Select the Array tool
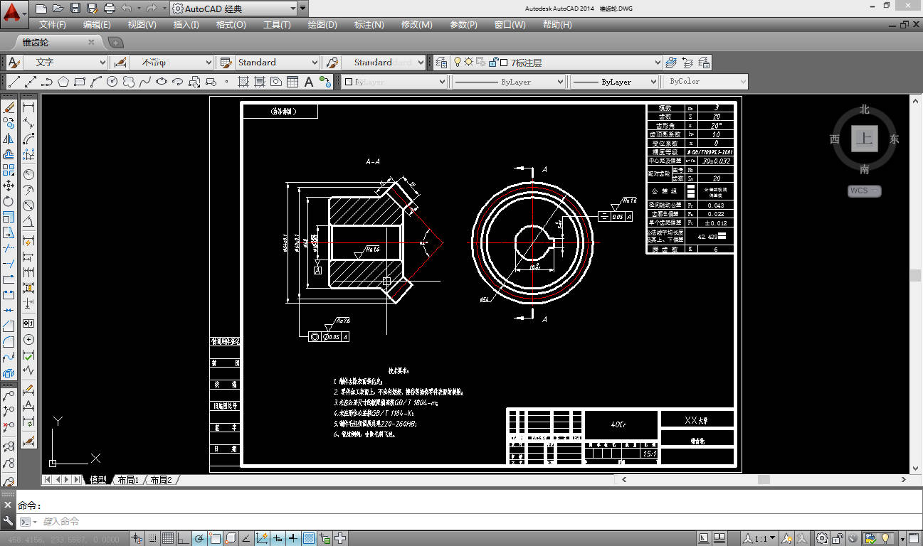923x546 pixels. pos(9,170)
